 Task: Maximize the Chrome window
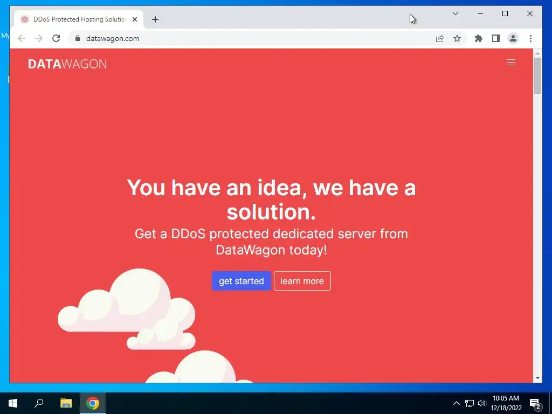pos(505,13)
